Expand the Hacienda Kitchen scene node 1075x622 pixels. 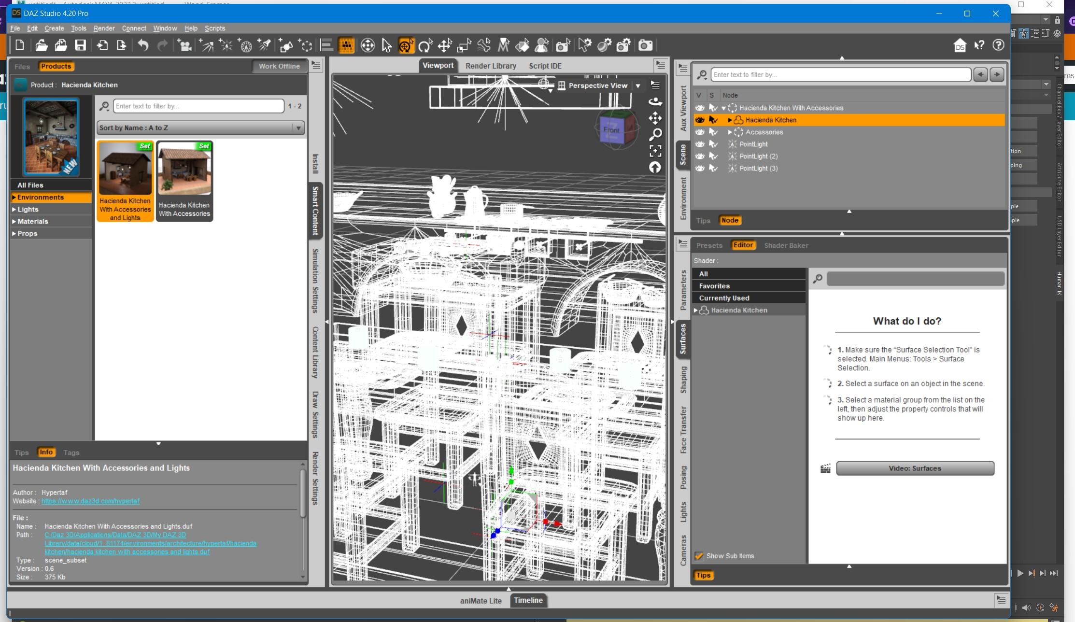coord(730,120)
